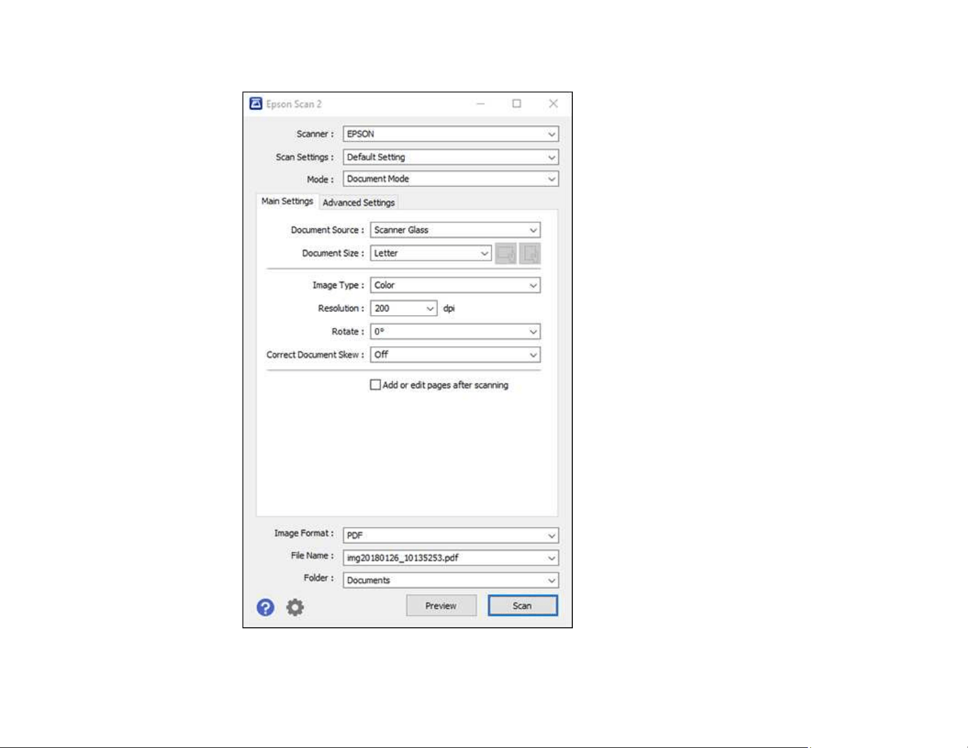This screenshot has height=748, width=968.
Task: Switch to the Advanced Settings tab
Action: click(358, 203)
